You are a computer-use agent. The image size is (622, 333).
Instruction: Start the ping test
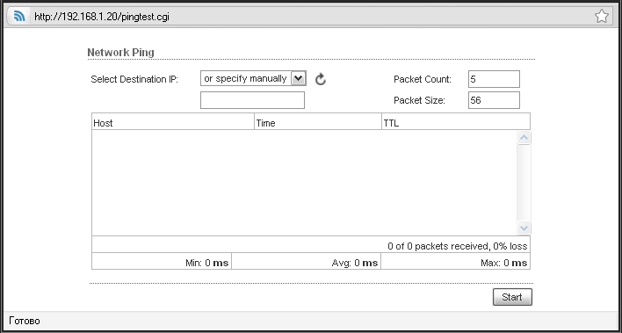(x=512, y=297)
